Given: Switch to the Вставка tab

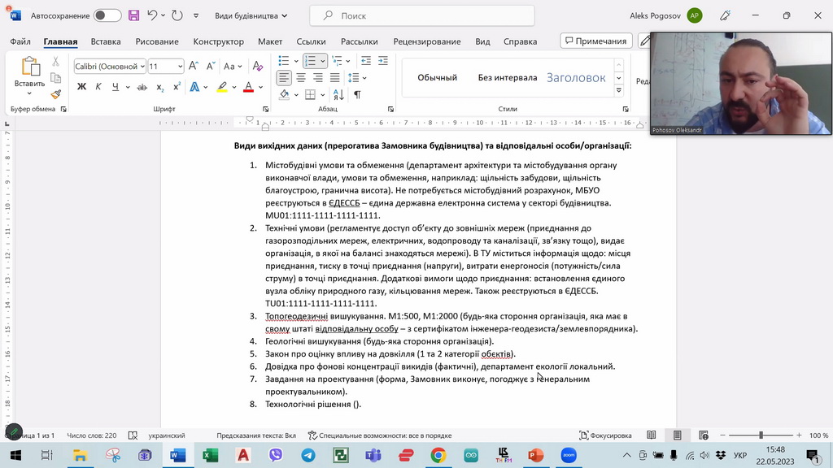Looking at the screenshot, I should click(106, 41).
